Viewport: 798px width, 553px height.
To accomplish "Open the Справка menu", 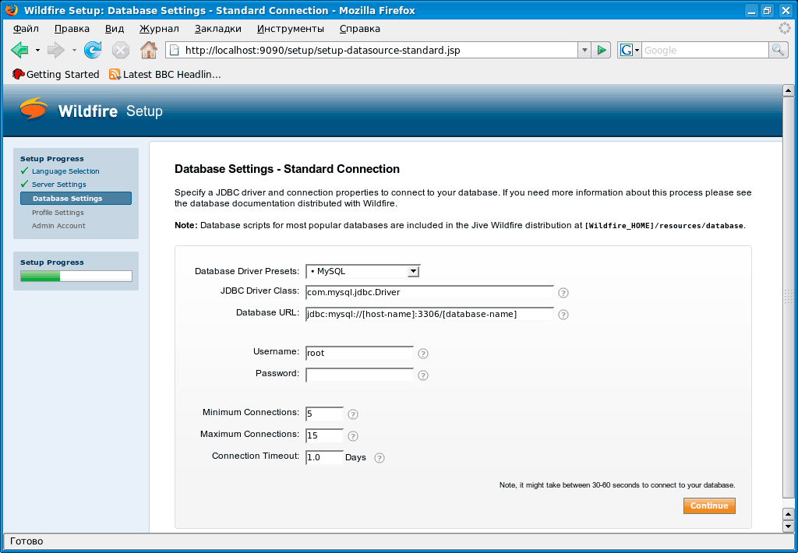I will click(360, 29).
